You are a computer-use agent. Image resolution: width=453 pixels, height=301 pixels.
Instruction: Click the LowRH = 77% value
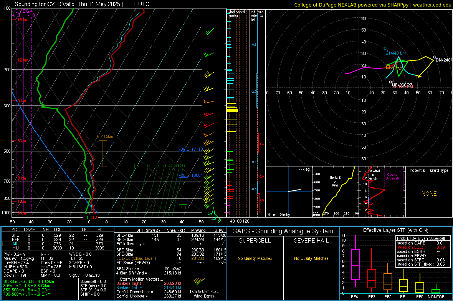click(16, 263)
